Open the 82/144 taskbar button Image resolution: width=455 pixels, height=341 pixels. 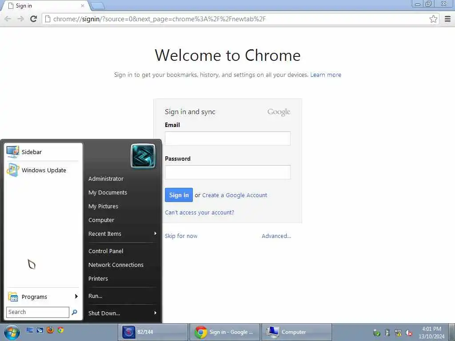(153, 332)
